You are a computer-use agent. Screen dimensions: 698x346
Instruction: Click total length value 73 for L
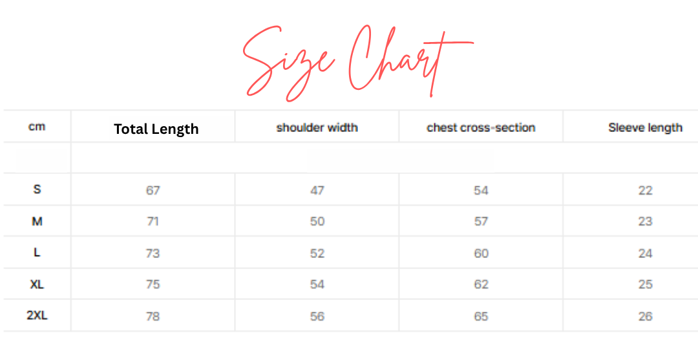(153, 254)
